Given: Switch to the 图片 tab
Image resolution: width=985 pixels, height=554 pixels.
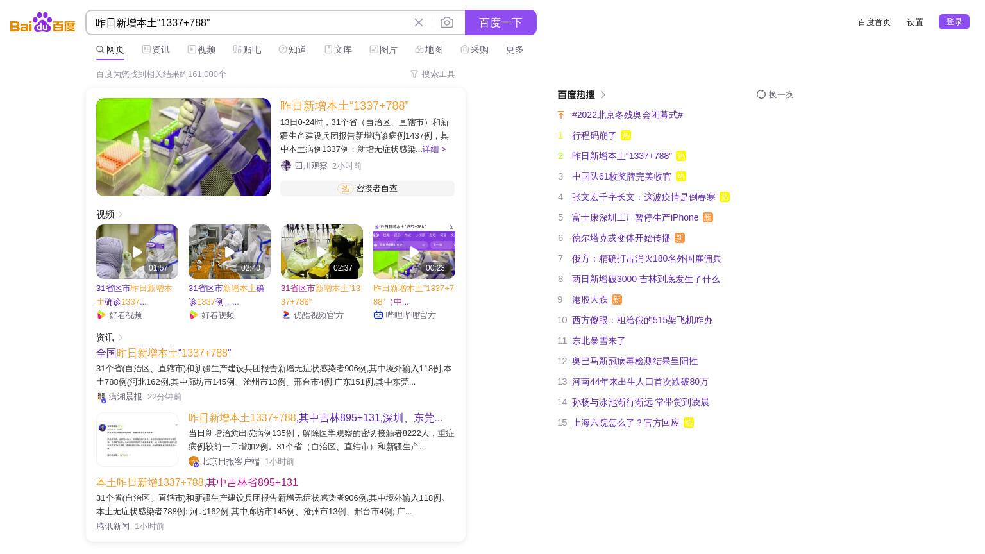Looking at the screenshot, I should click(x=383, y=49).
